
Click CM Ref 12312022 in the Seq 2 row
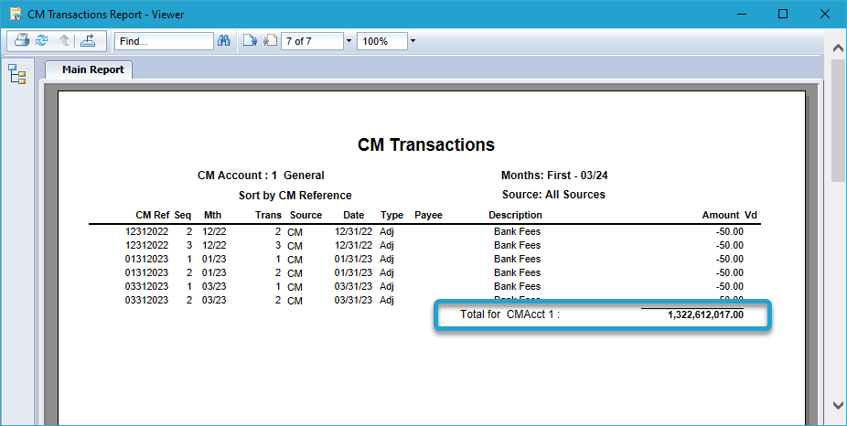click(x=146, y=231)
